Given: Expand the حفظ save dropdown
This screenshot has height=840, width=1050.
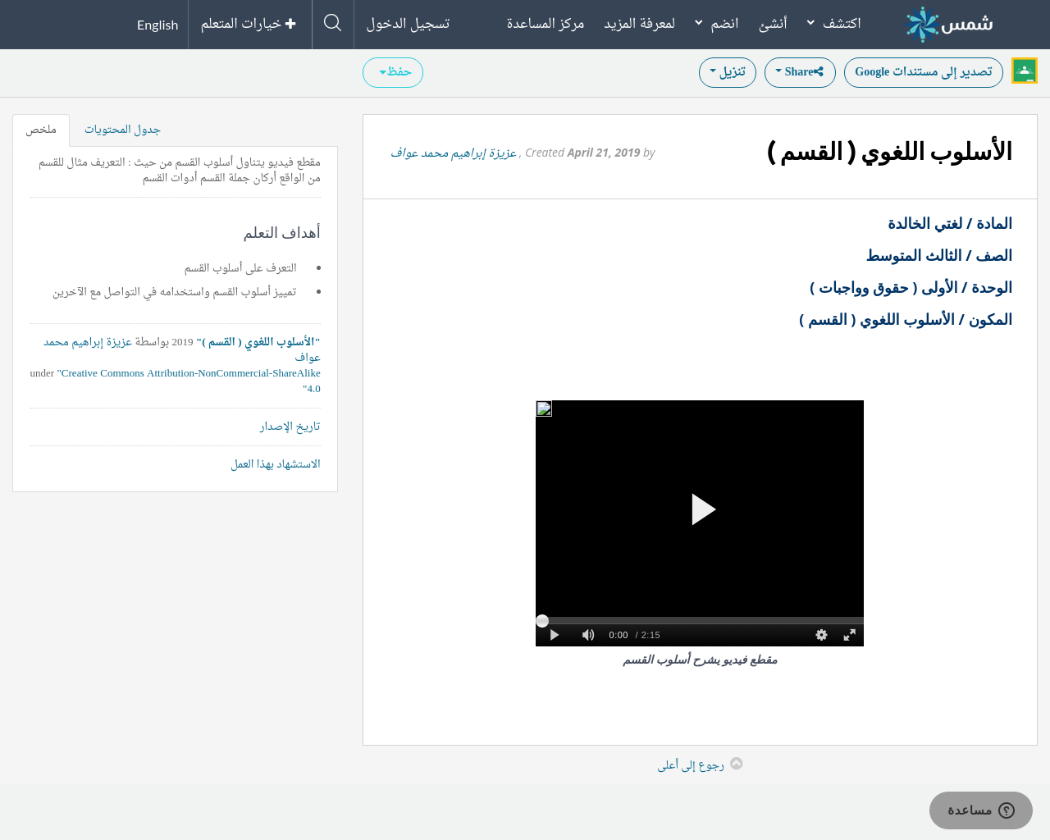Looking at the screenshot, I should (x=393, y=72).
